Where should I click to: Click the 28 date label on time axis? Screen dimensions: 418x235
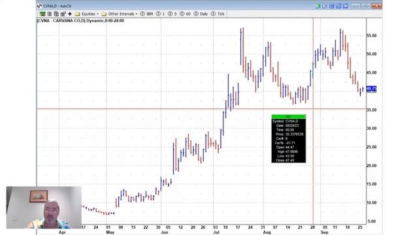[x=312, y=227]
